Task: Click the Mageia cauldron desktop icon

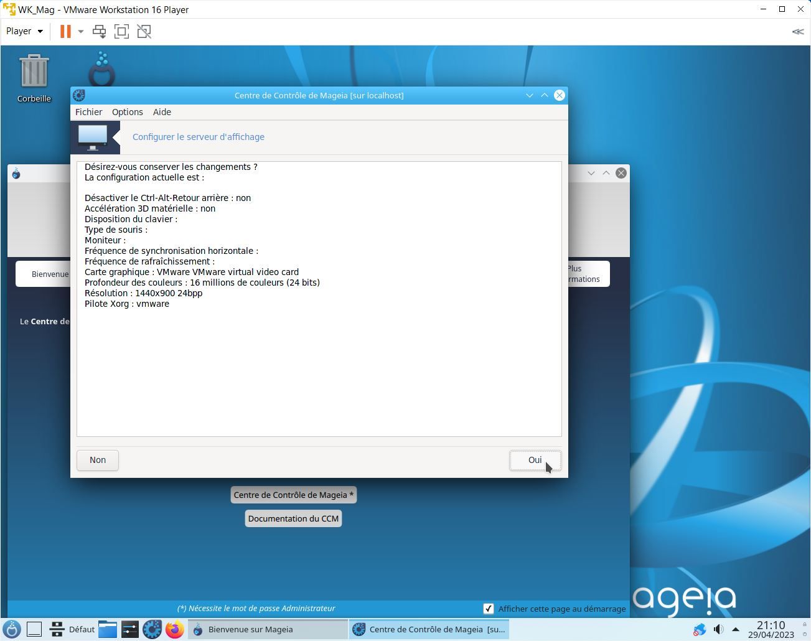Action: click(x=101, y=70)
